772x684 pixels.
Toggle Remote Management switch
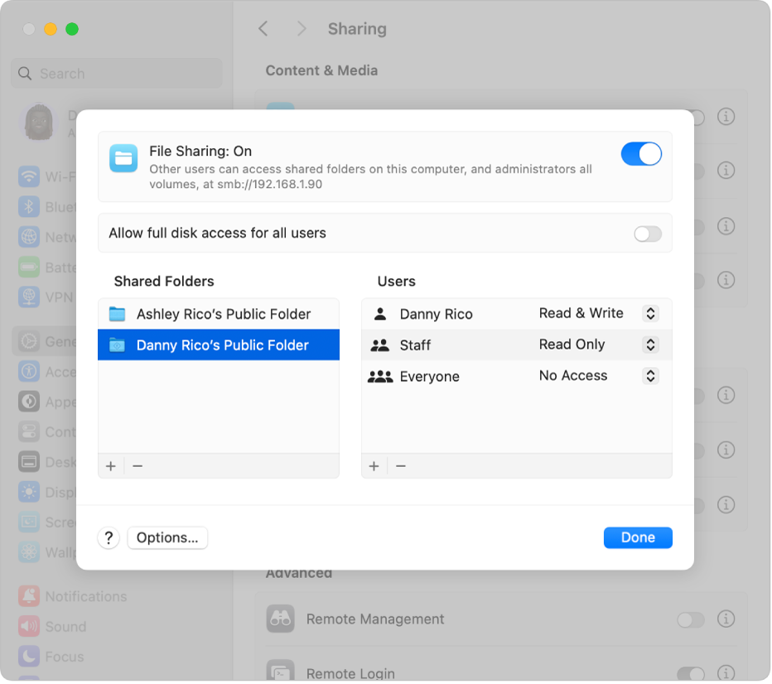coord(690,619)
